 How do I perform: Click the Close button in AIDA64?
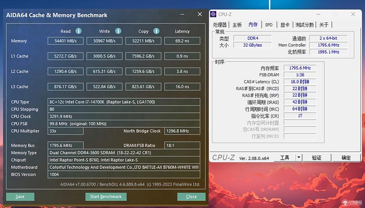(191, 197)
